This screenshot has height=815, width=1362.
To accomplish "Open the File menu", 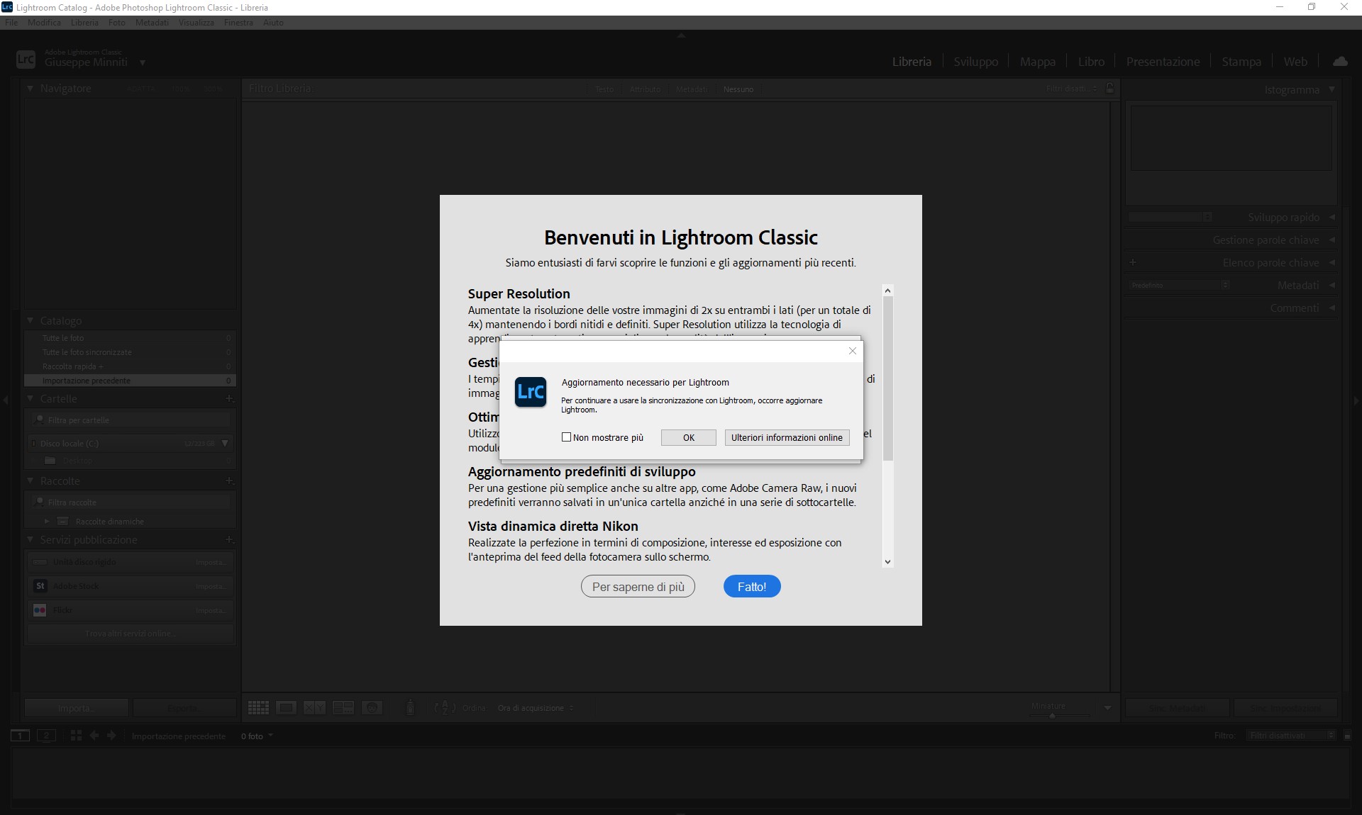I will [11, 23].
